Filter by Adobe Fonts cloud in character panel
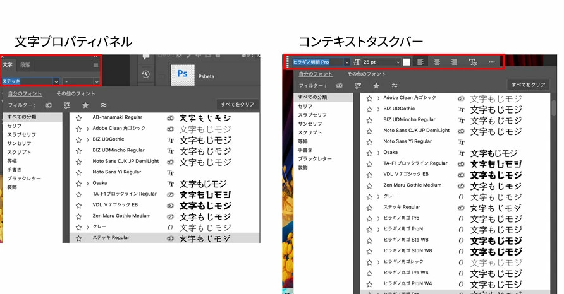The width and height of the screenshot is (564, 294). click(x=49, y=105)
